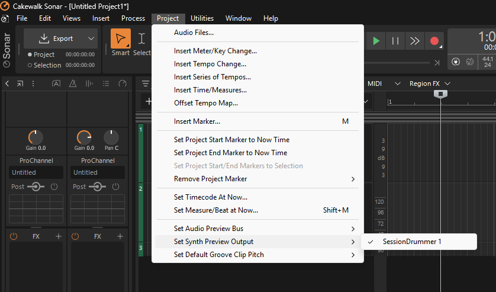Click the plus icon in the left FX rack
This screenshot has width=496, height=292.
pyautogui.click(x=59, y=236)
